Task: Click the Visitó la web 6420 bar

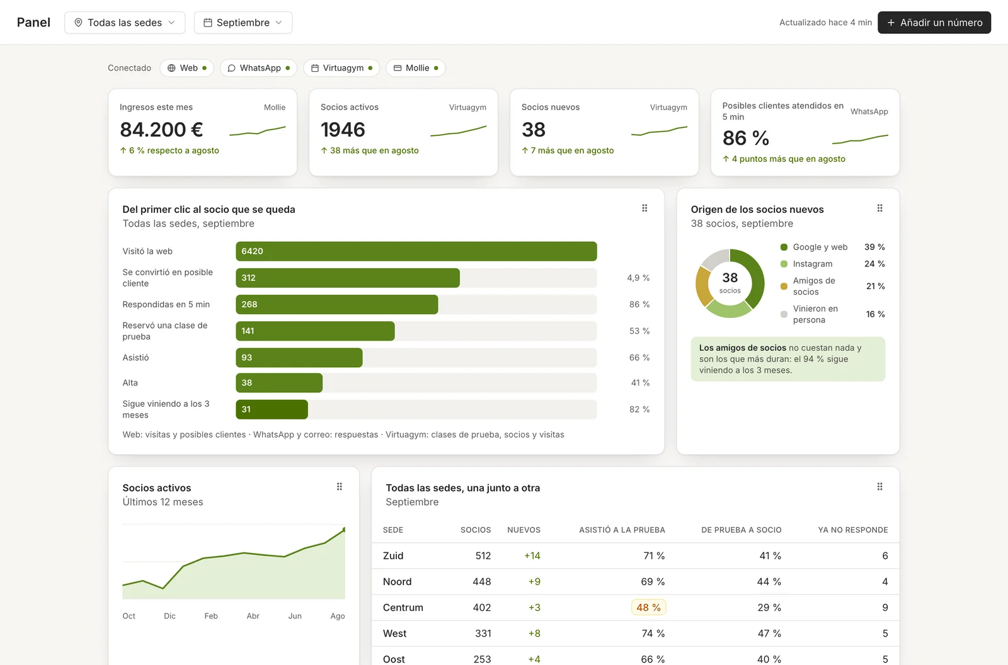Action: (416, 251)
